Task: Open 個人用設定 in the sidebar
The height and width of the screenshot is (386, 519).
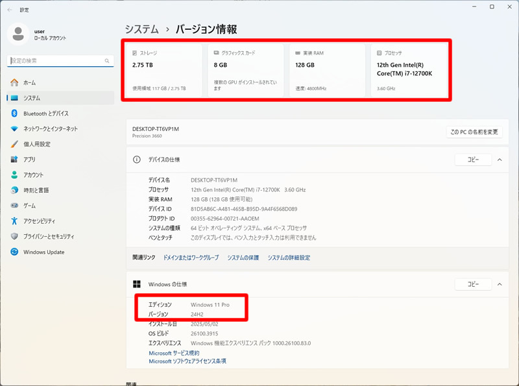Action: pos(60,144)
